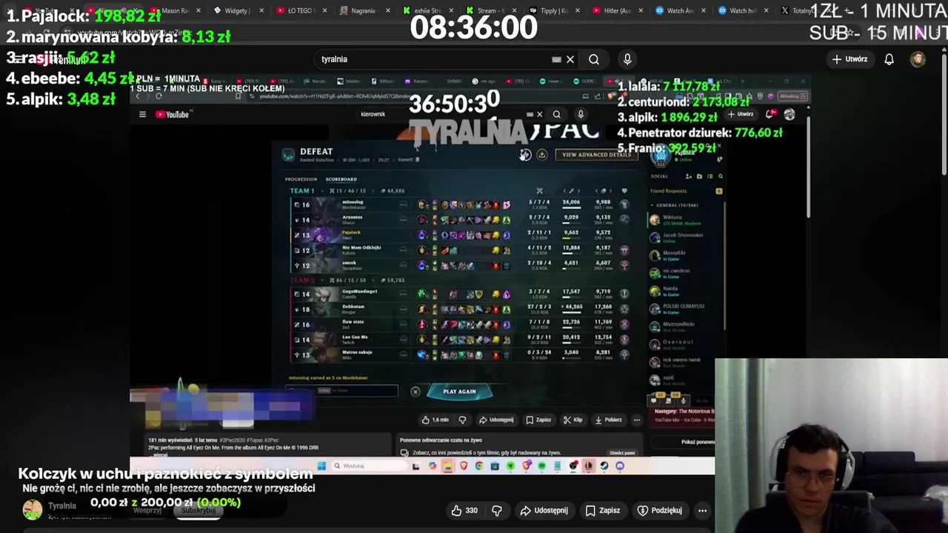Click the 'PLAY AGAIN' button
948x533 pixels.
pos(459,392)
